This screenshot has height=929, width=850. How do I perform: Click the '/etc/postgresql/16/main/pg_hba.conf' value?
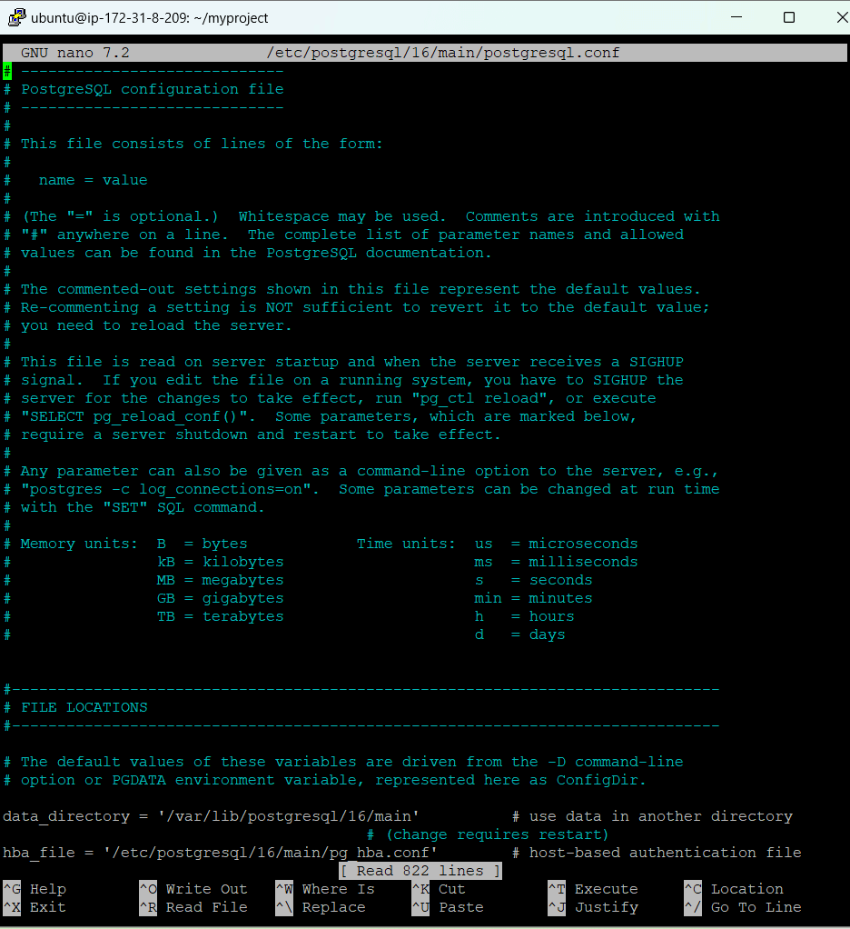click(x=271, y=853)
